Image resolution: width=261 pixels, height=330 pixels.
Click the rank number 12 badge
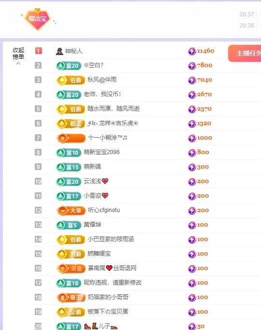pos(38,211)
